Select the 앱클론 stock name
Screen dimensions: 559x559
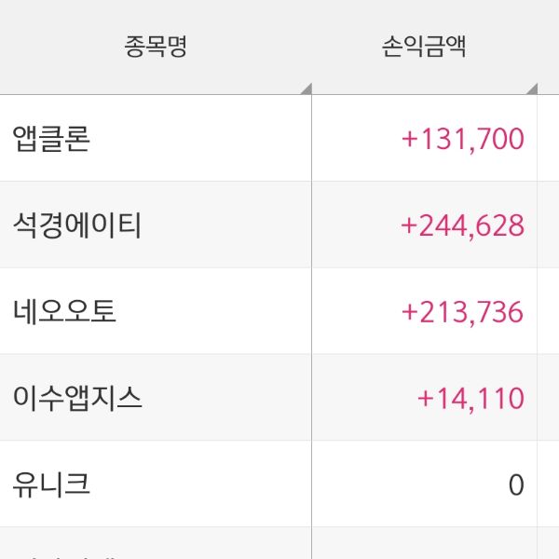[x=52, y=139]
